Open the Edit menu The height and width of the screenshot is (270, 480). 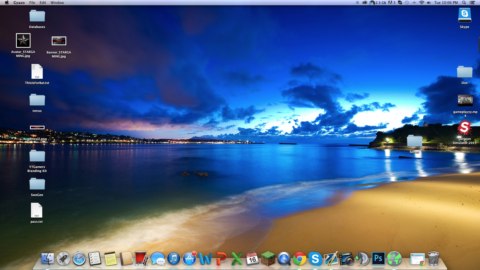(43, 3)
